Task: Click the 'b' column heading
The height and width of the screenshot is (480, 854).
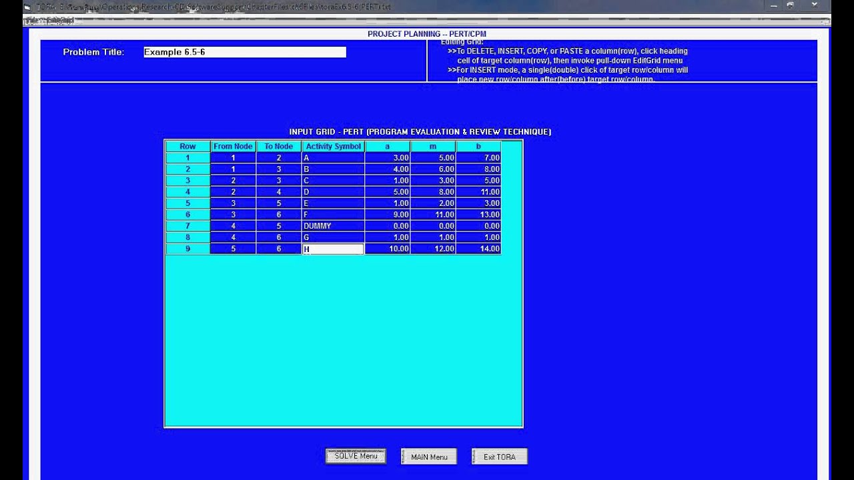Action: click(478, 147)
